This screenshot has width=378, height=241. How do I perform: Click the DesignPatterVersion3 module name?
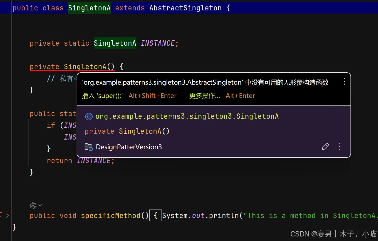(129, 147)
